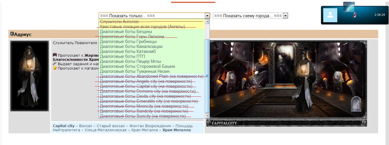
Task: Click the dropdown list scrollbar up arrow
Action: coord(208,22)
